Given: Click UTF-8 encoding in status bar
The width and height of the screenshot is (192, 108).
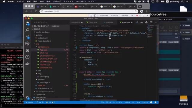Looking at the screenshot, I should coord(127,102).
